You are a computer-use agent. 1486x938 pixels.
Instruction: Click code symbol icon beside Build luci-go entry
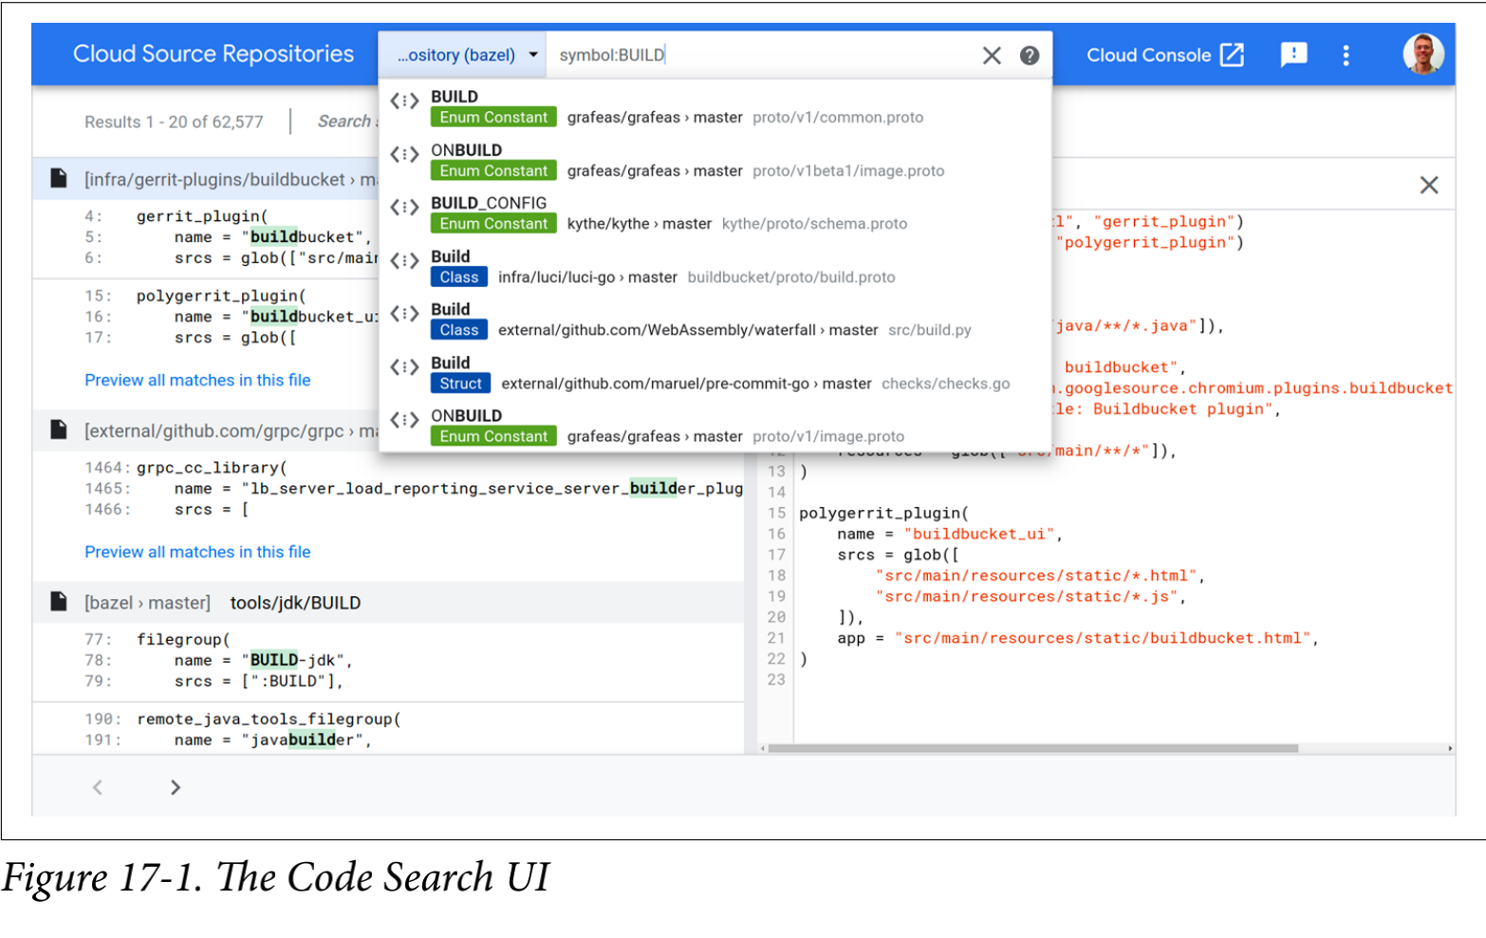404,260
